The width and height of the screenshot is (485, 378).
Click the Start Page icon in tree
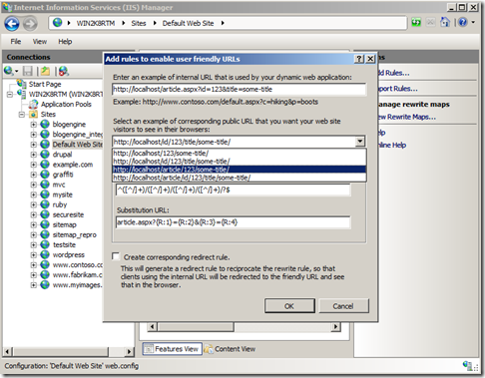[x=22, y=84]
